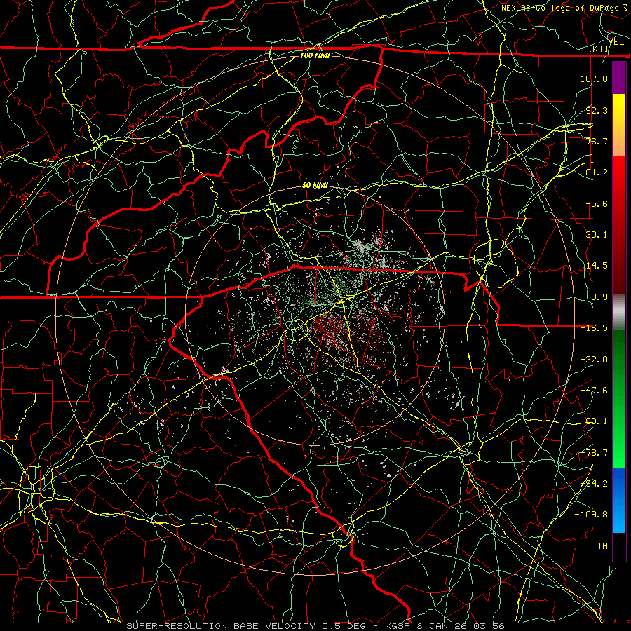This screenshot has width=631, height=631.
Task: Click the black TH segment of the color bar
Action: [619, 546]
